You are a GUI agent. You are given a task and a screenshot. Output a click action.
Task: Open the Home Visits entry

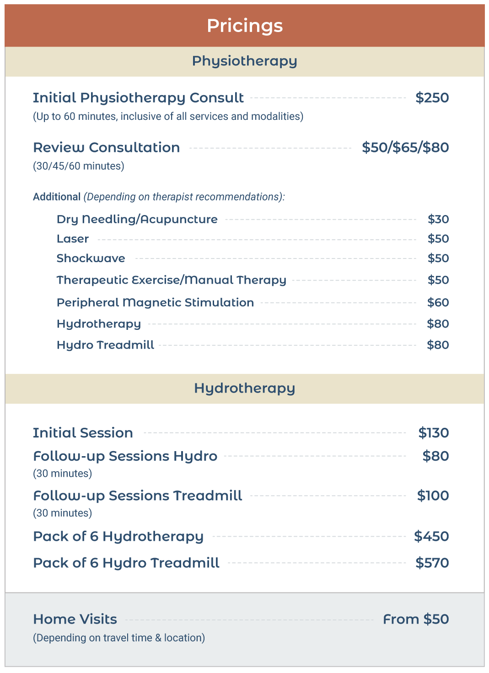pyautogui.click(x=75, y=619)
